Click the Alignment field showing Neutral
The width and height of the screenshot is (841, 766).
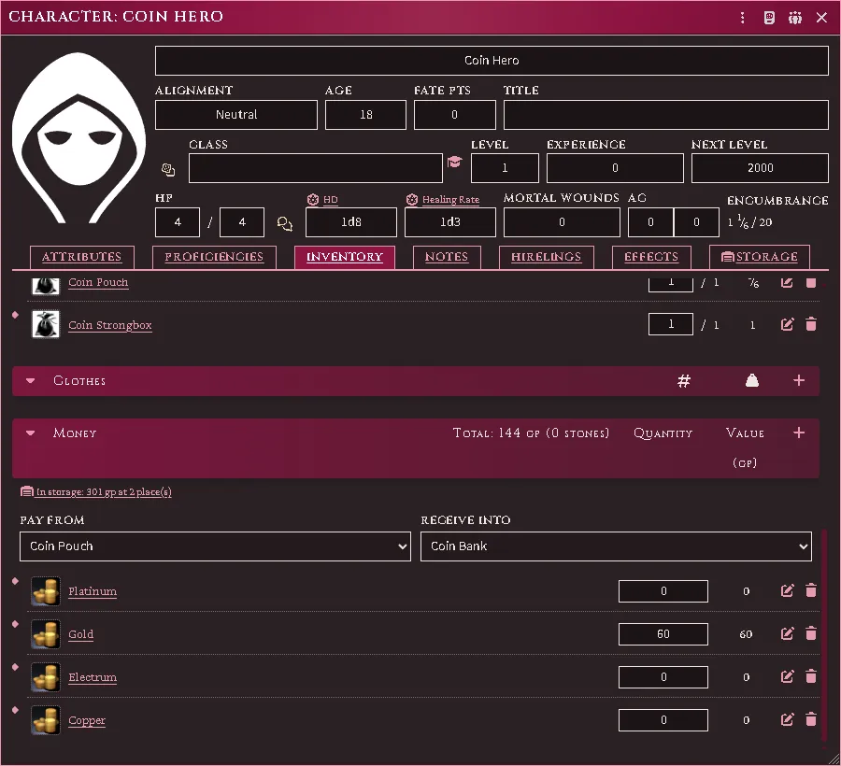pyautogui.click(x=236, y=115)
